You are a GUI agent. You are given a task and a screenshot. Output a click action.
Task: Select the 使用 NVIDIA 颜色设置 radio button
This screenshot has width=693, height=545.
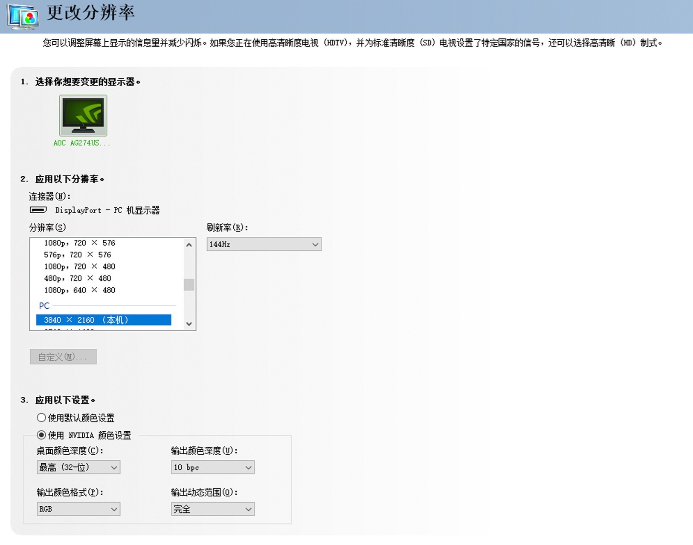click(41, 435)
